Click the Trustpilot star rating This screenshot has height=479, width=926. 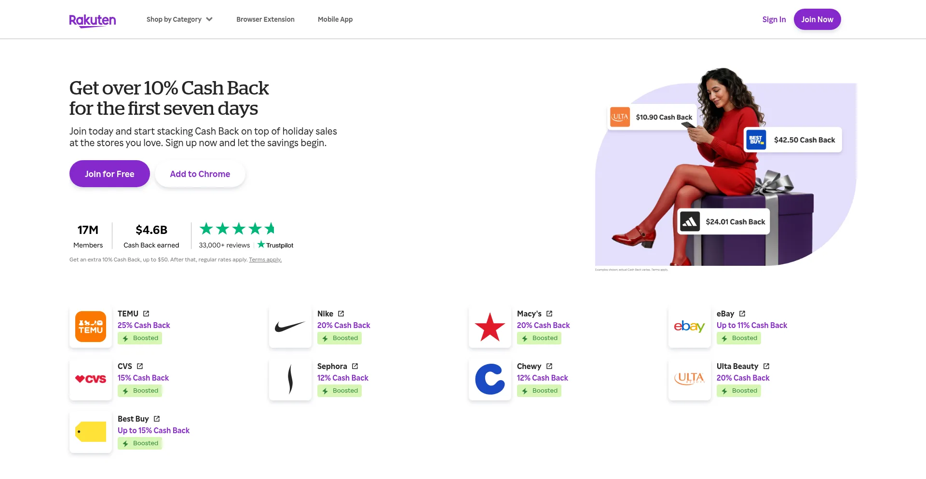[237, 229]
